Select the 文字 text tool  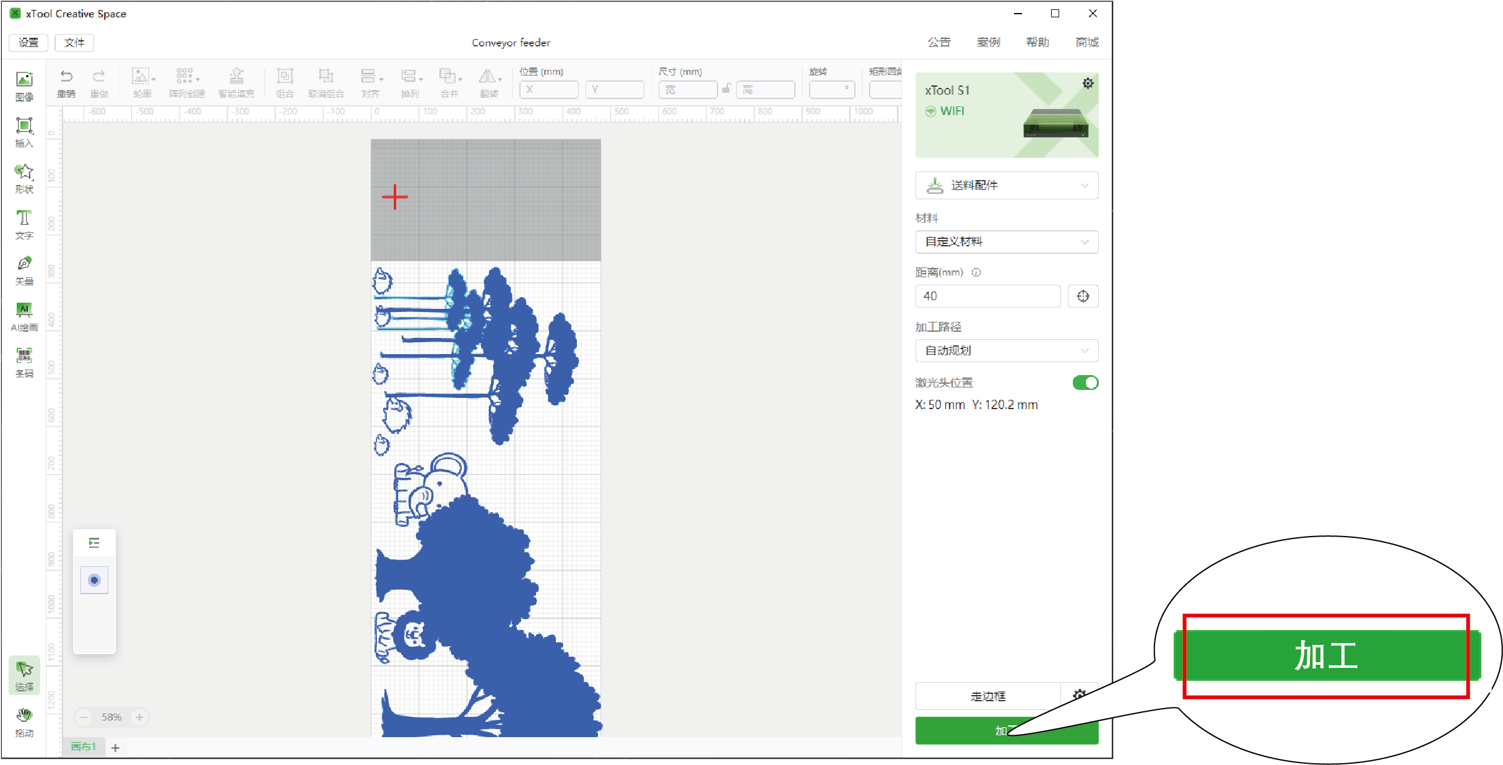coord(24,225)
